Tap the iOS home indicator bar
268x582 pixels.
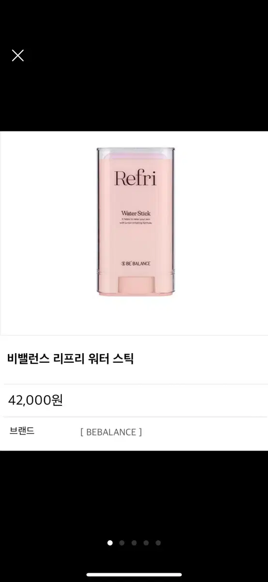[x=134, y=575]
